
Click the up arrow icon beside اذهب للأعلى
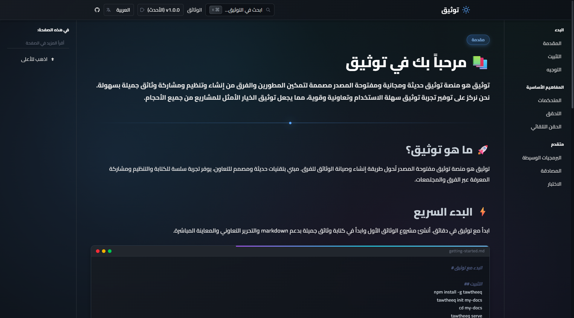coord(53,59)
